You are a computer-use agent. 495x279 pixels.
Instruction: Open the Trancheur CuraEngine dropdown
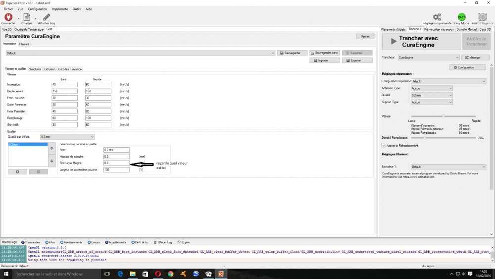pyautogui.click(x=428, y=57)
